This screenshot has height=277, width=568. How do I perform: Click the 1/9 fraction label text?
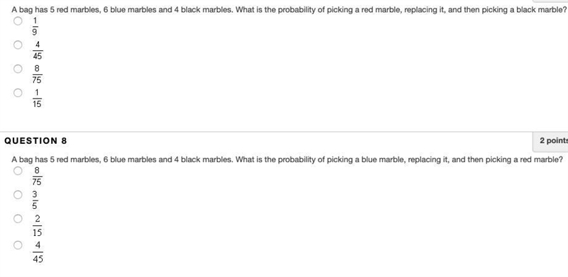pos(35,26)
